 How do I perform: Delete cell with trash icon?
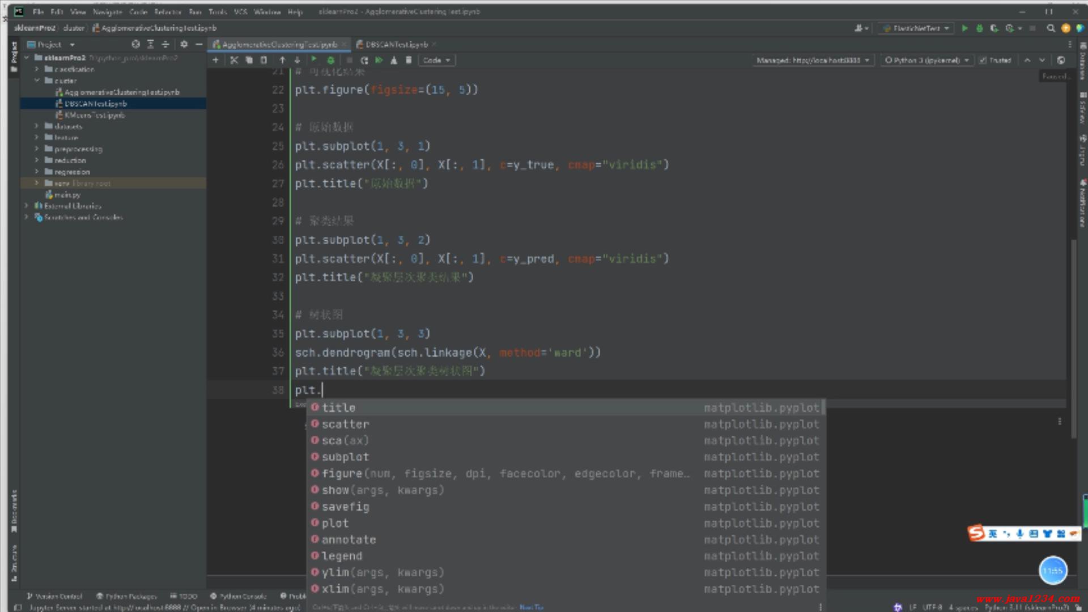(409, 60)
